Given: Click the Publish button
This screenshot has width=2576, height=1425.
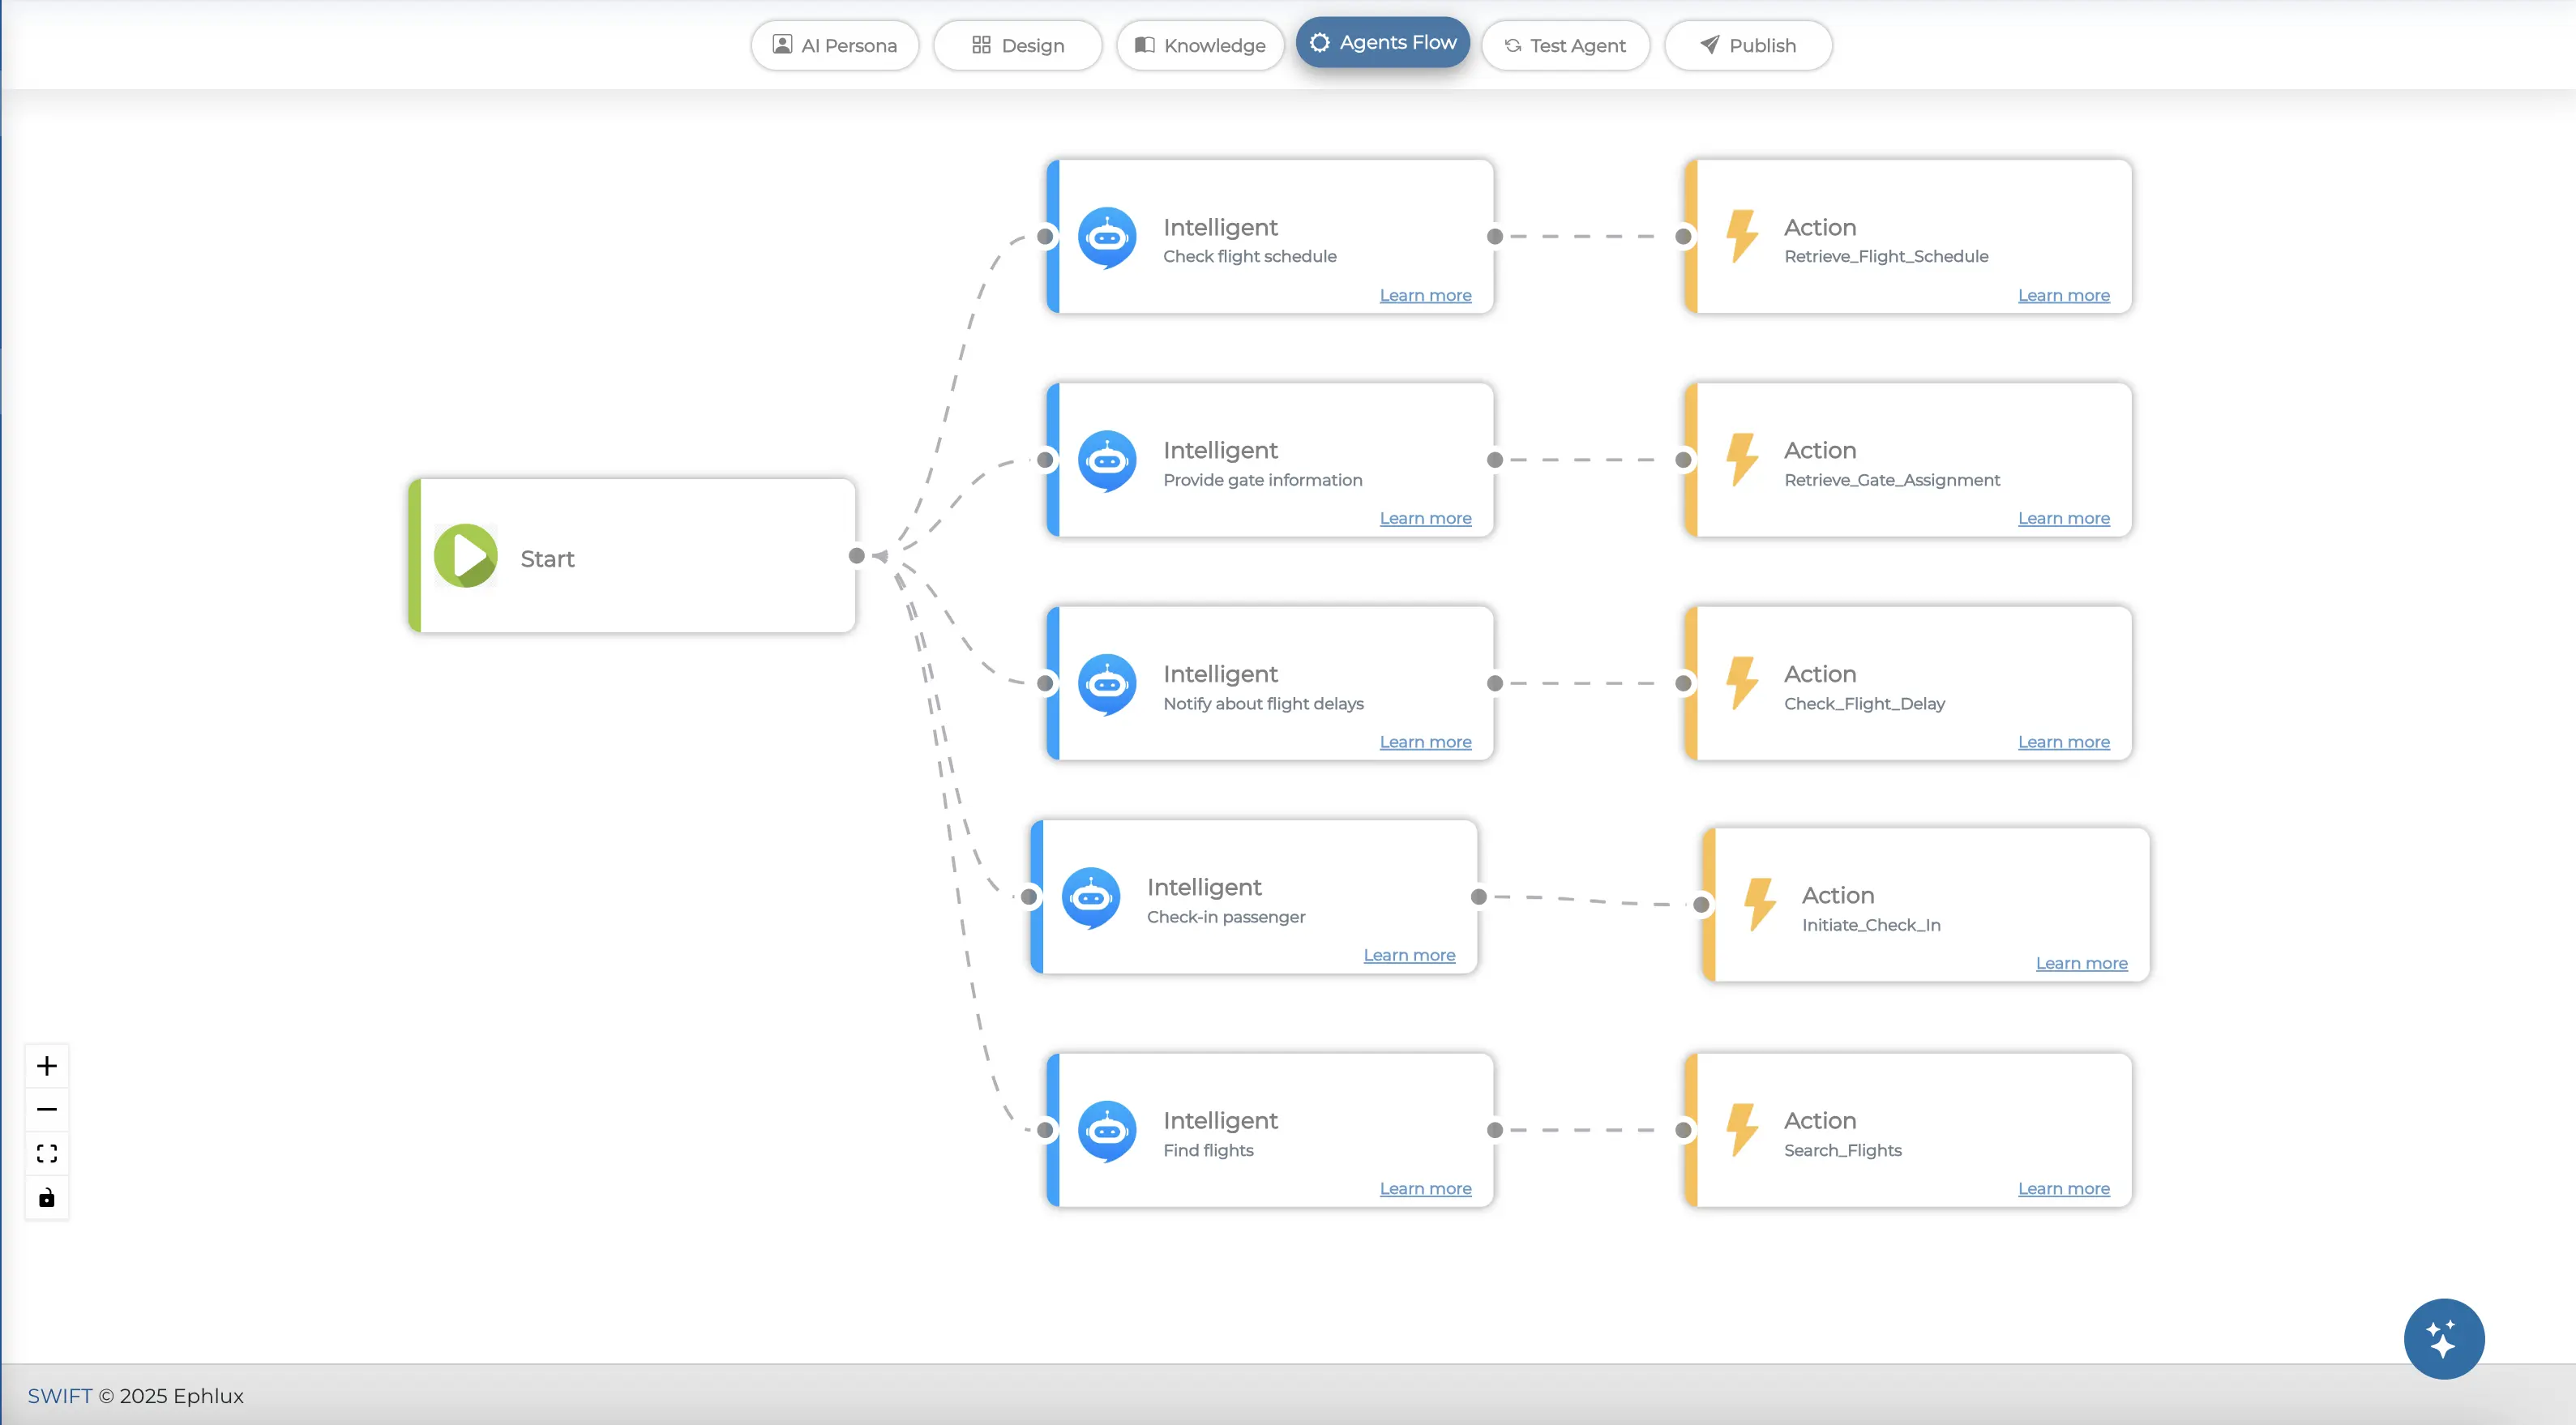Looking at the screenshot, I should (1748, 45).
